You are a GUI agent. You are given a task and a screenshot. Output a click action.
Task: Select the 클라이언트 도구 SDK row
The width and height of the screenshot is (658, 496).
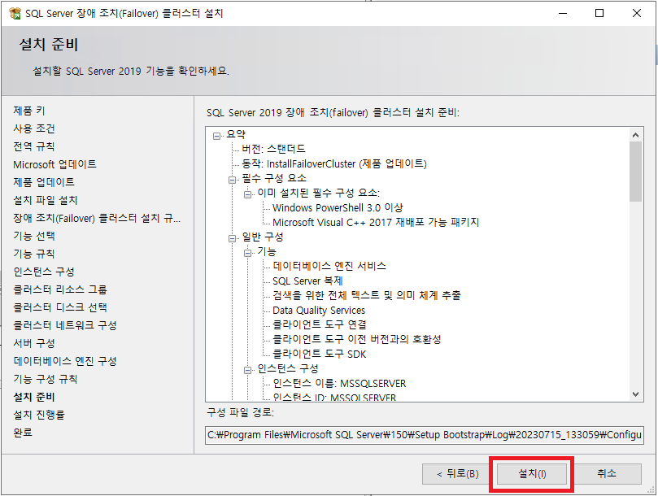point(320,354)
